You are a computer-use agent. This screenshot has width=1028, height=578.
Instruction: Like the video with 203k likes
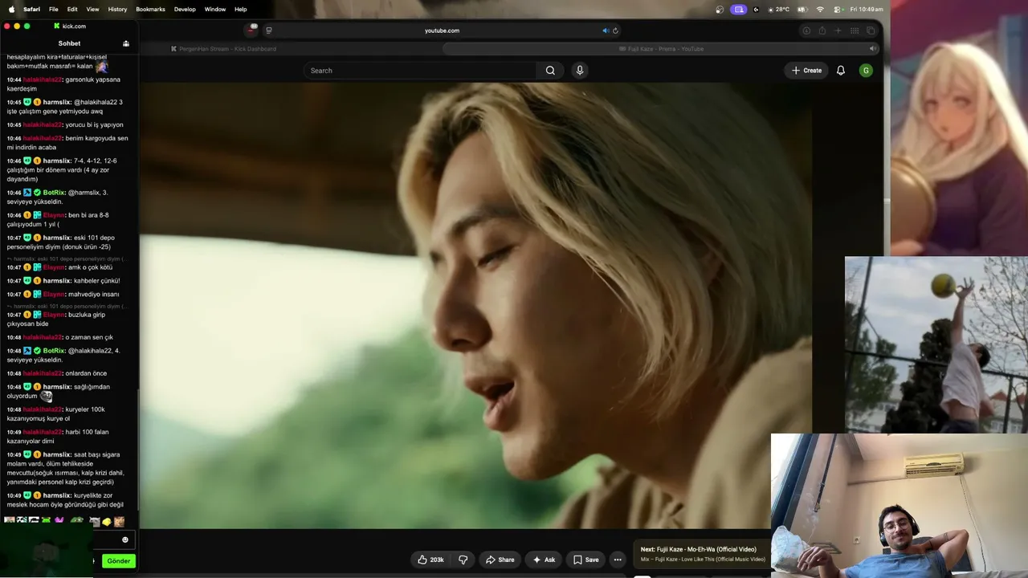[430, 560]
